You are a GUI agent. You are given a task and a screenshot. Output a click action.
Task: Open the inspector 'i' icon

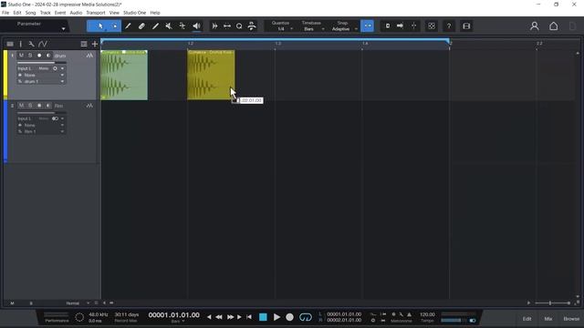pos(20,44)
